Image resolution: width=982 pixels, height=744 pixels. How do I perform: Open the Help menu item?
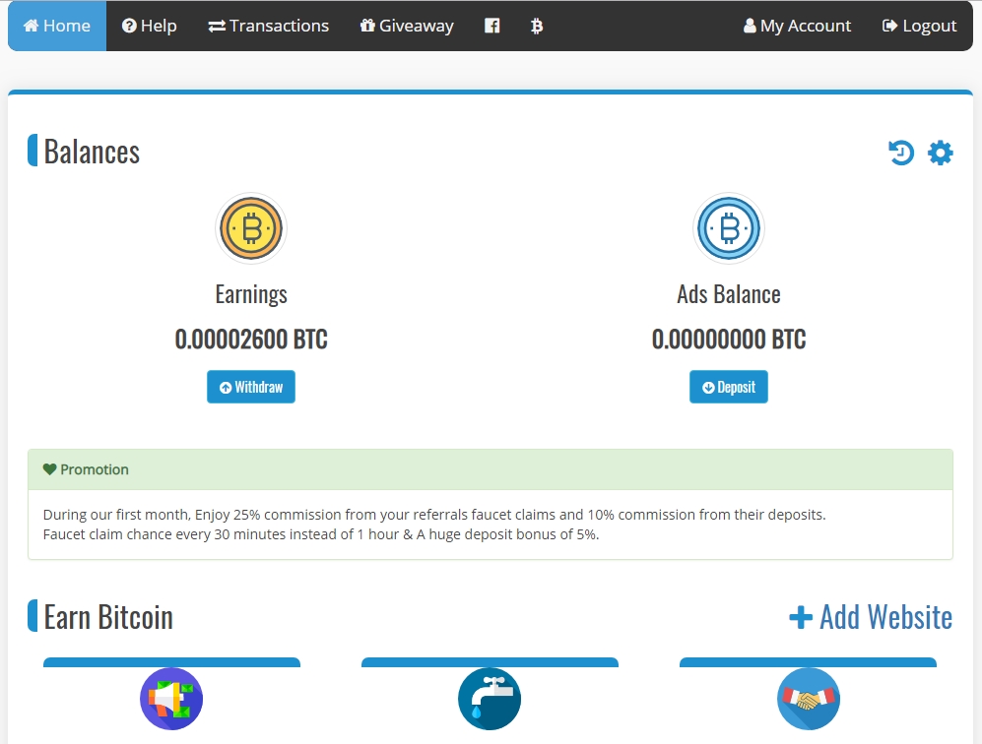pyautogui.click(x=149, y=26)
